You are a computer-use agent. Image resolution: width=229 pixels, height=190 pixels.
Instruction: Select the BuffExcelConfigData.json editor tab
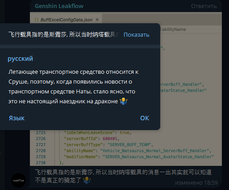pos(66,20)
